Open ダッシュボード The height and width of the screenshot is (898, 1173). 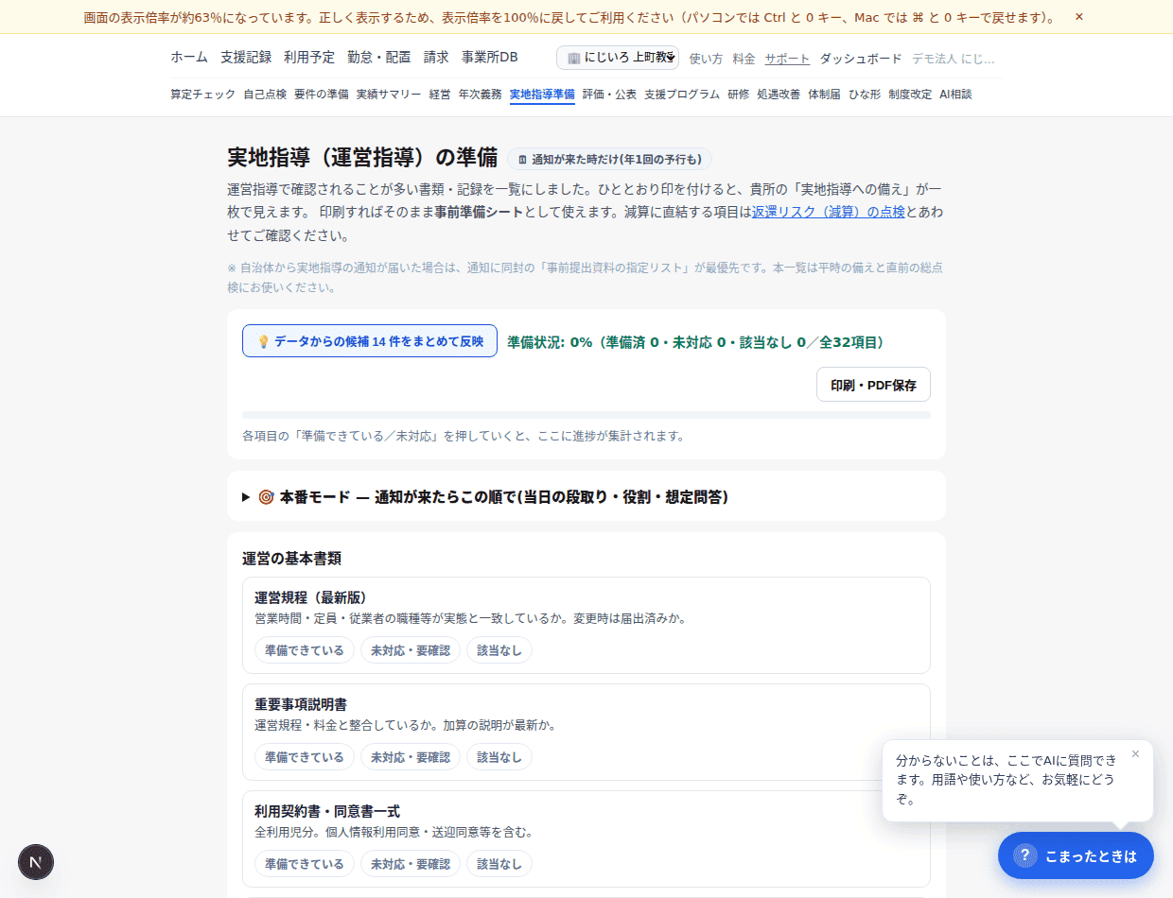861,59
